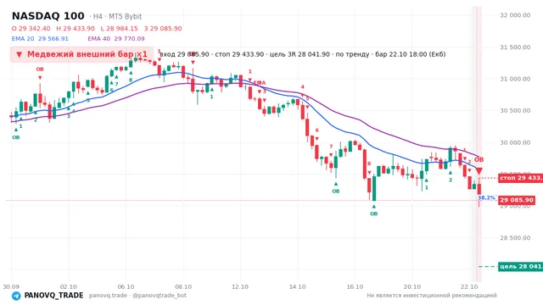Screen dimensions: 543x305
Task: Click the EMA 20 29 566.91 legend
Action: coord(40,39)
